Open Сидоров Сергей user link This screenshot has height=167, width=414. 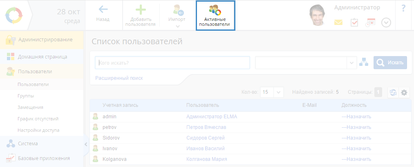pos(206,138)
